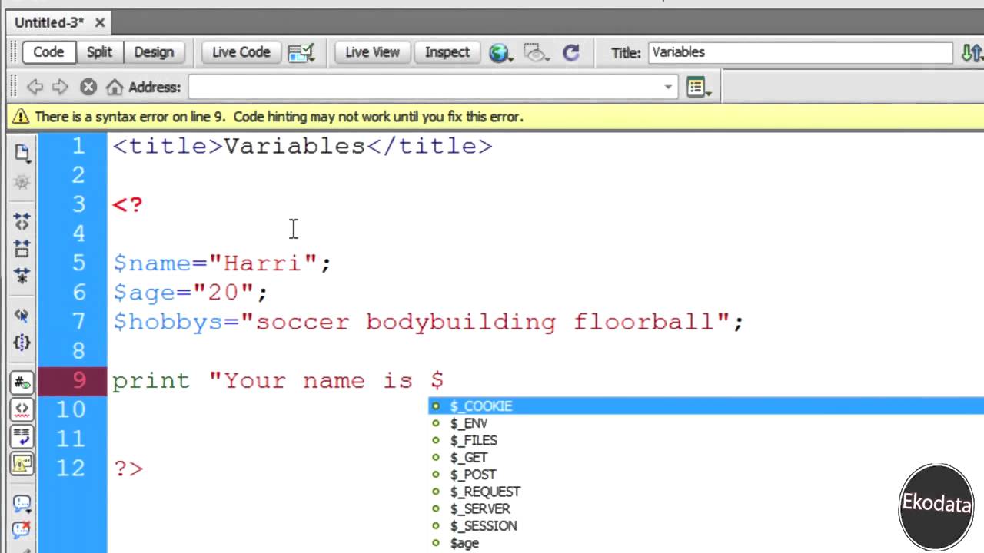Viewport: 984px width, 553px height.
Task: Expand the Address field dropdown arrow
Action: point(668,87)
